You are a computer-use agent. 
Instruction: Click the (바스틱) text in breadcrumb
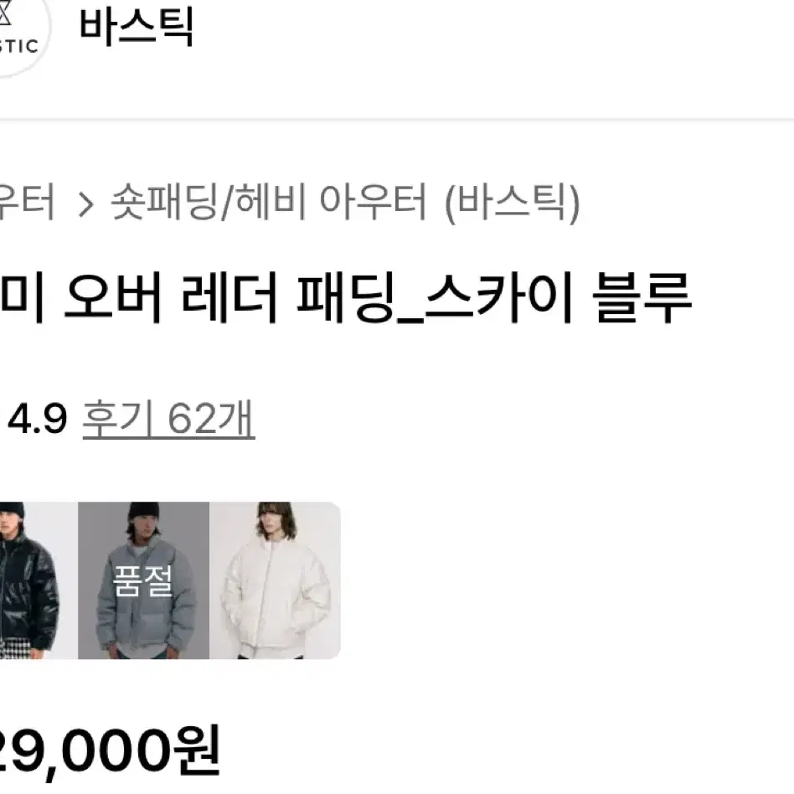click(x=512, y=203)
